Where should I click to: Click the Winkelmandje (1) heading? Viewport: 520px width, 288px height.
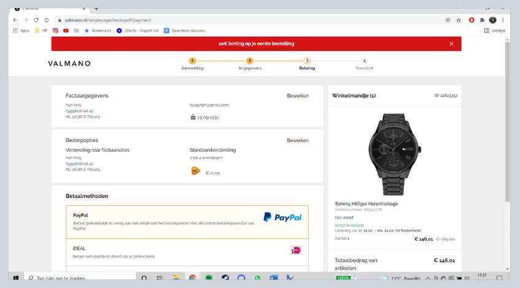[354, 96]
